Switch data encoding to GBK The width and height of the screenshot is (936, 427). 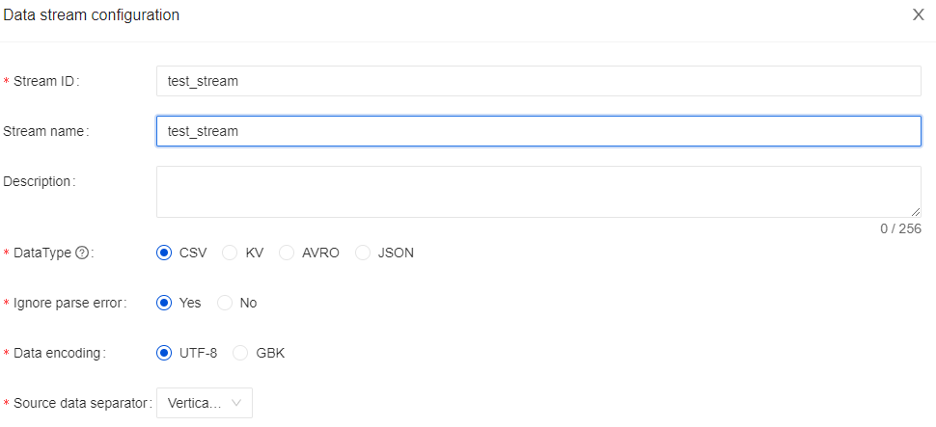click(x=240, y=353)
